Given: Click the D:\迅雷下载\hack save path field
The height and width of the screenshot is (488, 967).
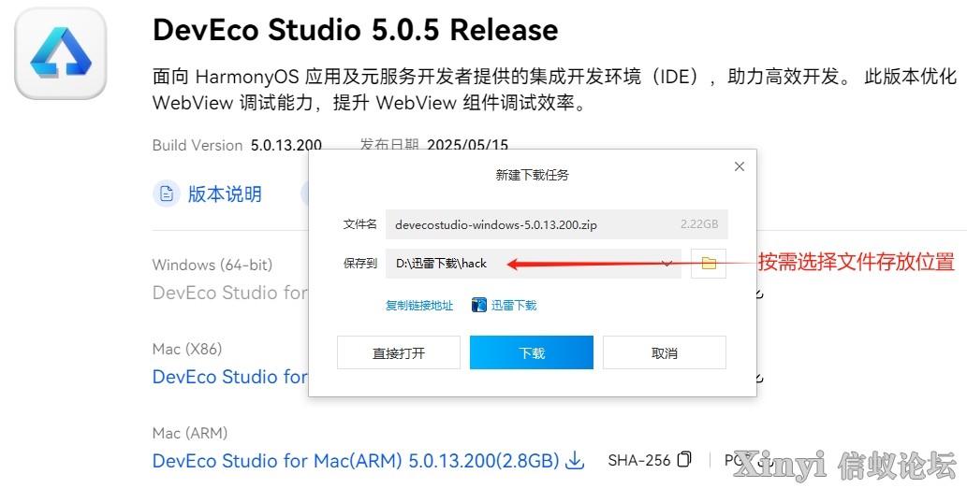Looking at the screenshot, I should [534, 264].
